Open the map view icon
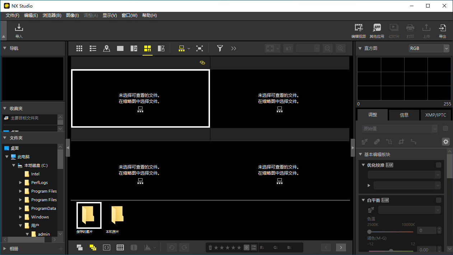This screenshot has height=255, width=453. pyautogui.click(x=106, y=48)
